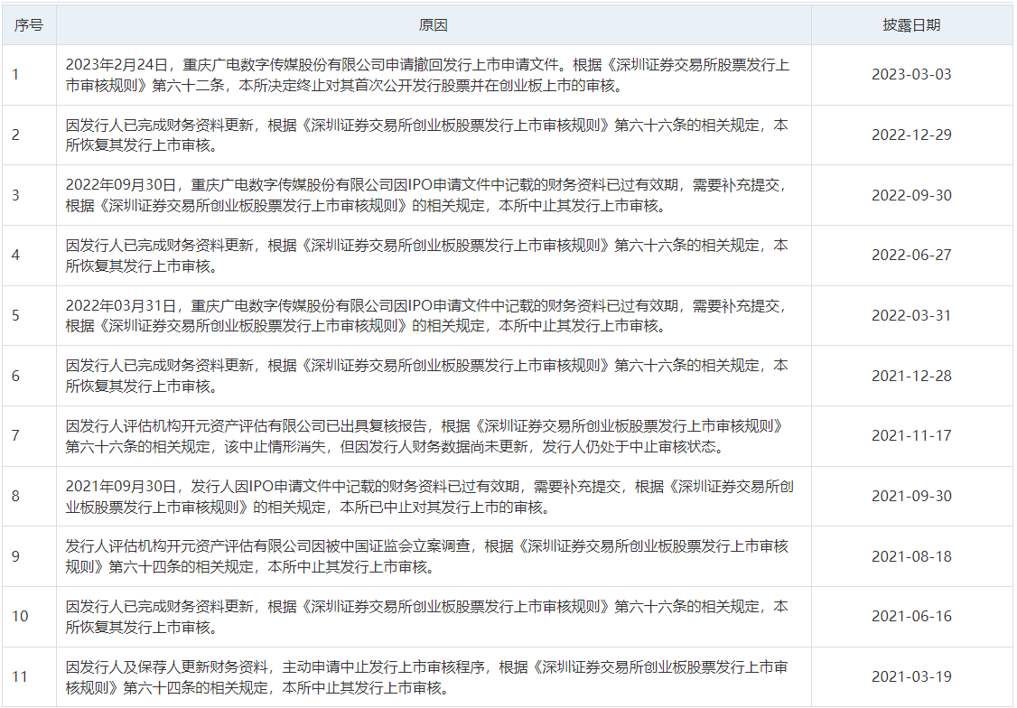Click the 序号 column header
1017x708 pixels.
28,25
